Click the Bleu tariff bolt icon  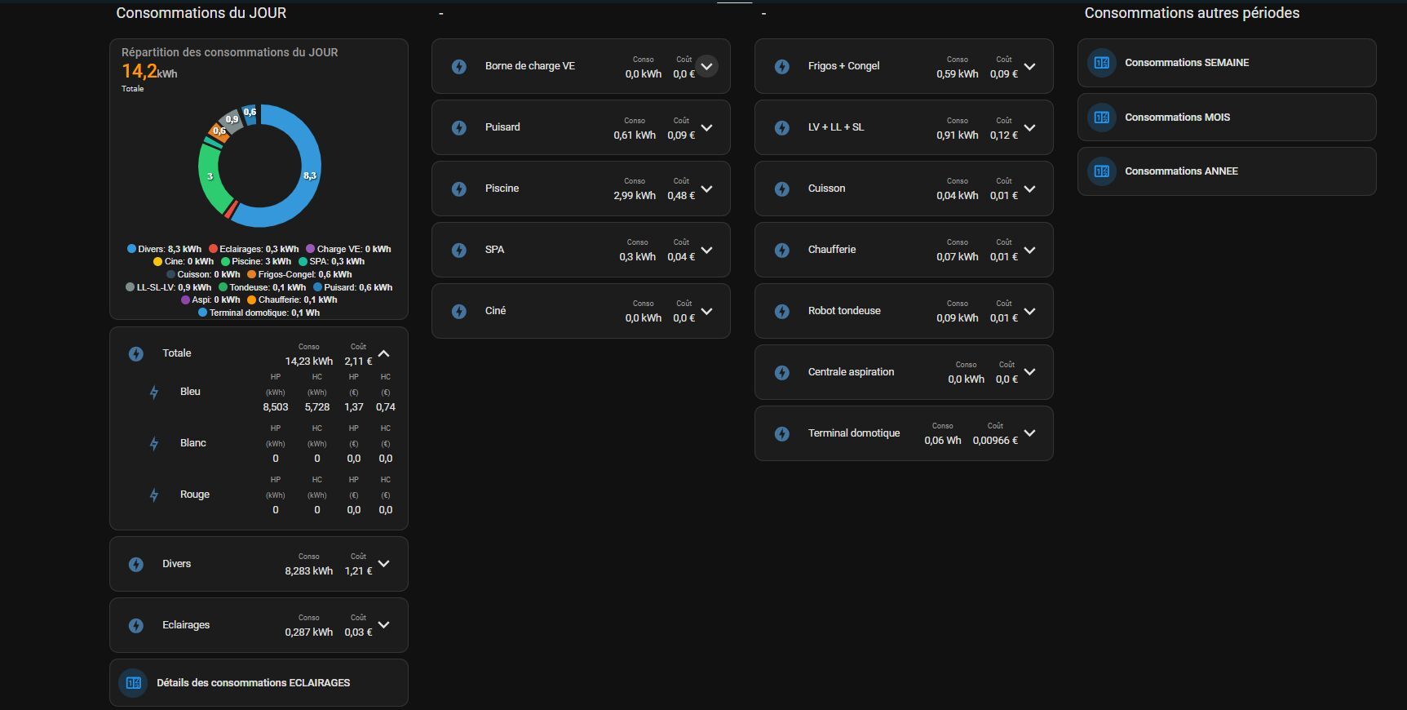click(x=154, y=392)
